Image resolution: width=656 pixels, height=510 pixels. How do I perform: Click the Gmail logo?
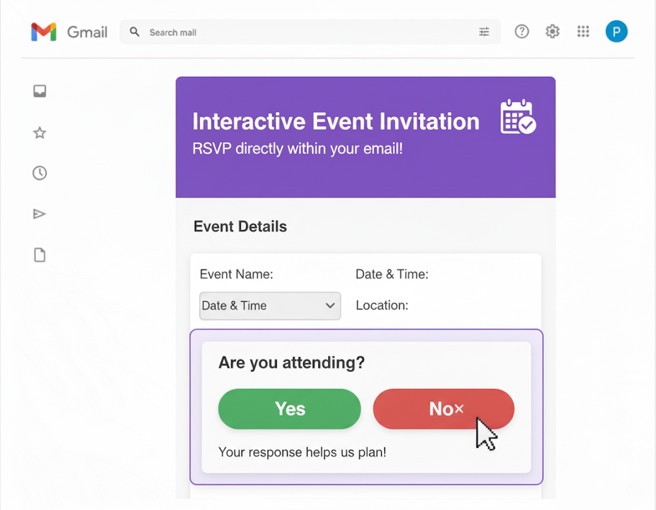click(69, 32)
